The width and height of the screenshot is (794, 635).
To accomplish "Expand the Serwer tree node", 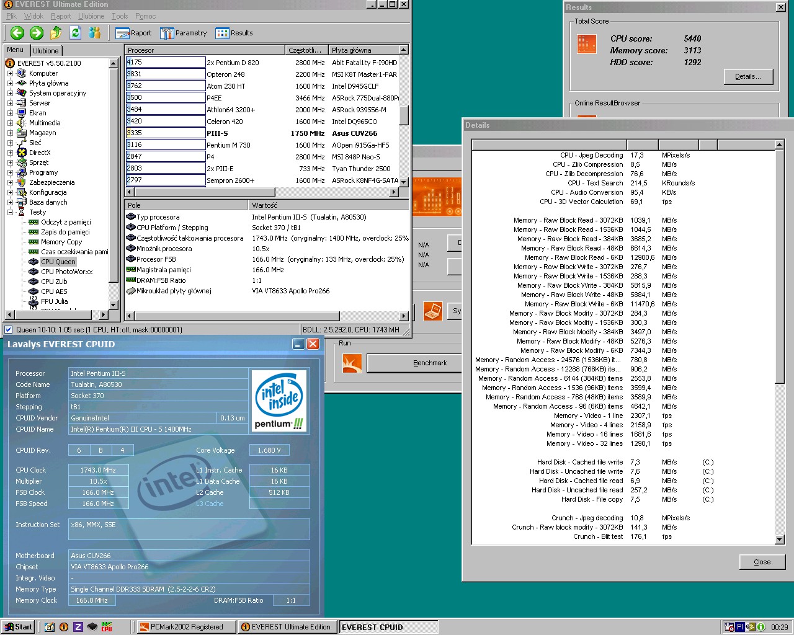I will 10,103.
